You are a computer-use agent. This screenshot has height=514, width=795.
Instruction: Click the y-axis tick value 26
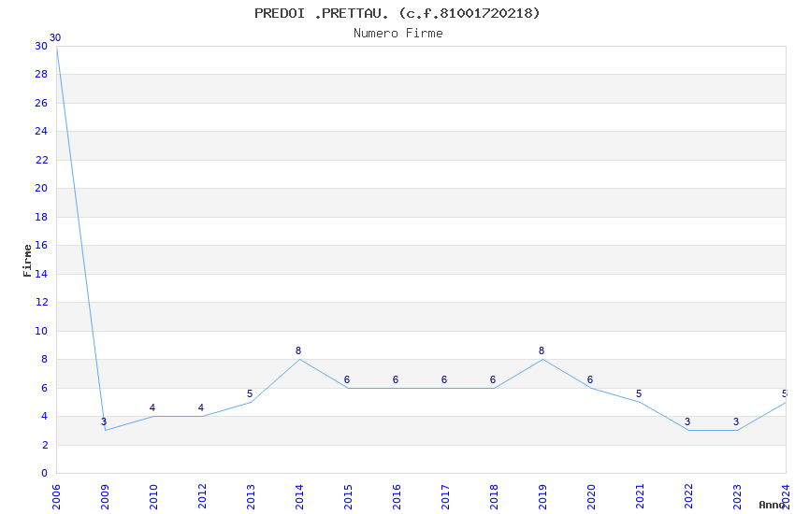coord(41,104)
